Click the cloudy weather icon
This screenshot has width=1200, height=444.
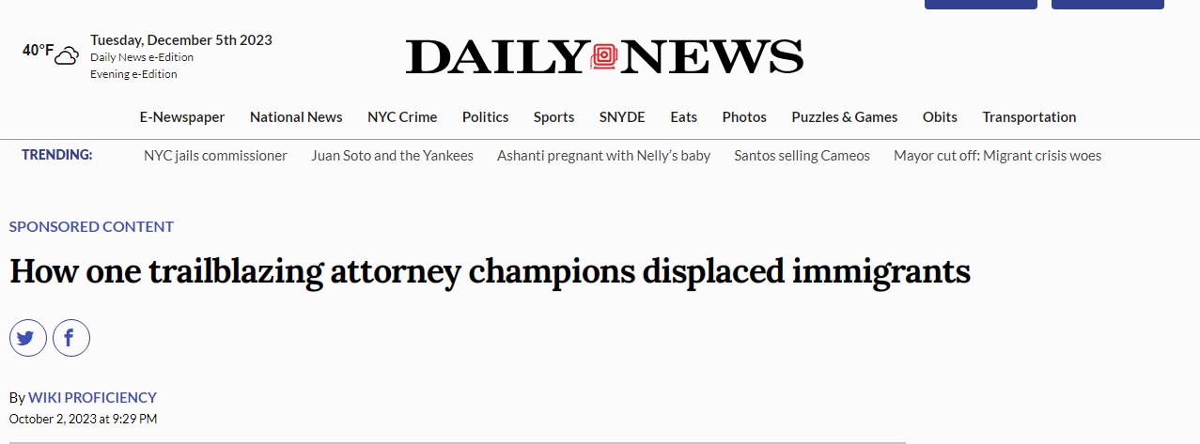tap(66, 55)
